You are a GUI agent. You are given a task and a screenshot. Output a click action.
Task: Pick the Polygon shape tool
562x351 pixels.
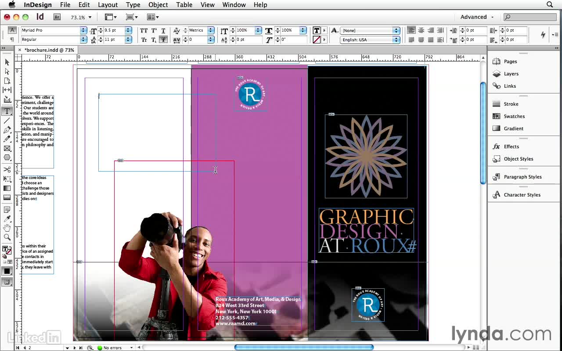7,158
